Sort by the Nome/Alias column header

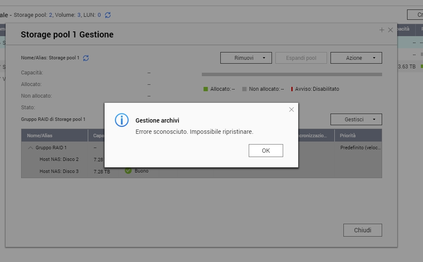[x=40, y=136]
